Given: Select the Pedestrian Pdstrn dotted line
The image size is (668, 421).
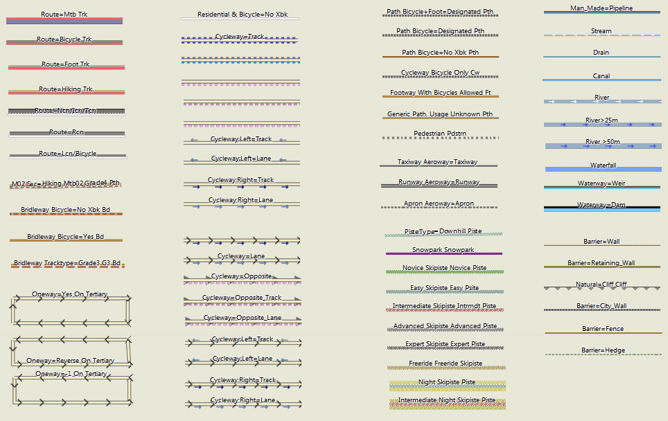Looking at the screenshot, I should [440, 138].
